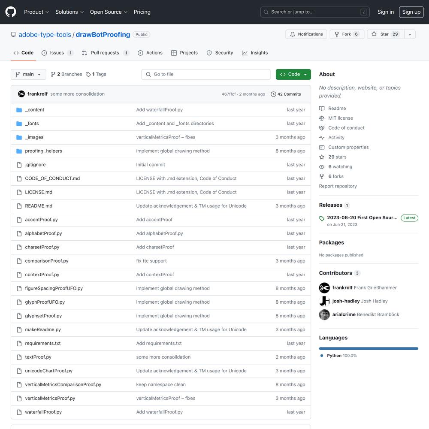Screen dimensions: 429x429
Task: Open the _content folder icon
Action: tap(19, 110)
